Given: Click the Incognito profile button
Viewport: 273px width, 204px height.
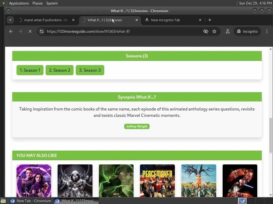Looking at the screenshot, I should pos(247,31).
